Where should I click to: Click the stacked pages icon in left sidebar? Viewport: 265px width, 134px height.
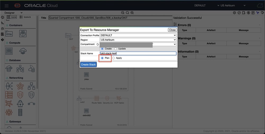(2, 29)
